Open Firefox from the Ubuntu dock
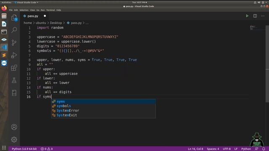 click(x=4, y=8)
